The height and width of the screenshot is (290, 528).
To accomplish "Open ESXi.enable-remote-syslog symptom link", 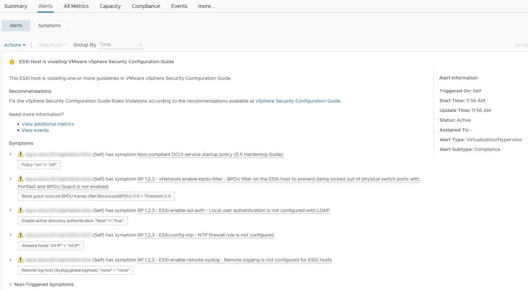I will (x=235, y=260).
